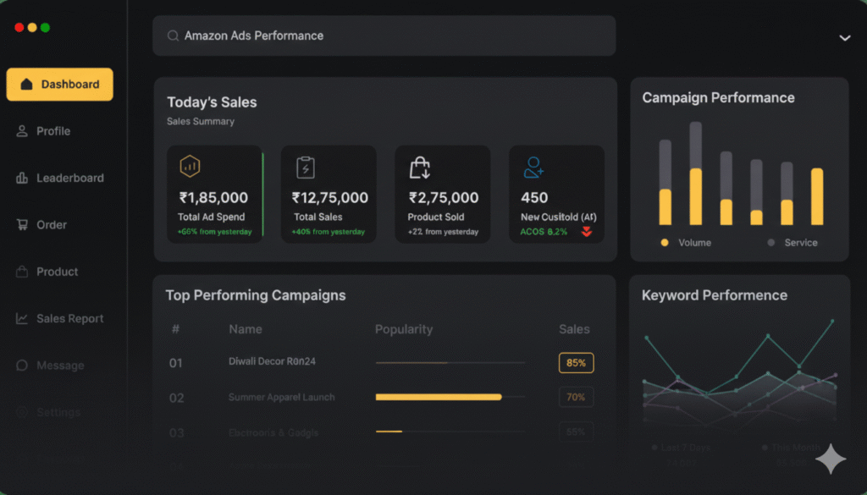Viewport: 867px width, 495px height.
Task: Click the Product Sold shopping bag icon
Action: pyautogui.click(x=420, y=168)
